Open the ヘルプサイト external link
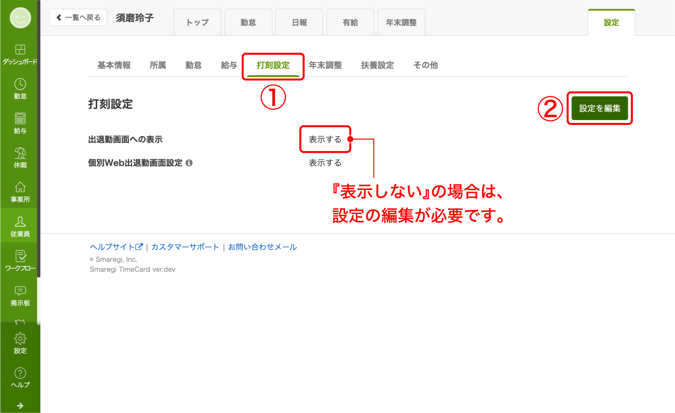The width and height of the screenshot is (675, 413). [115, 247]
